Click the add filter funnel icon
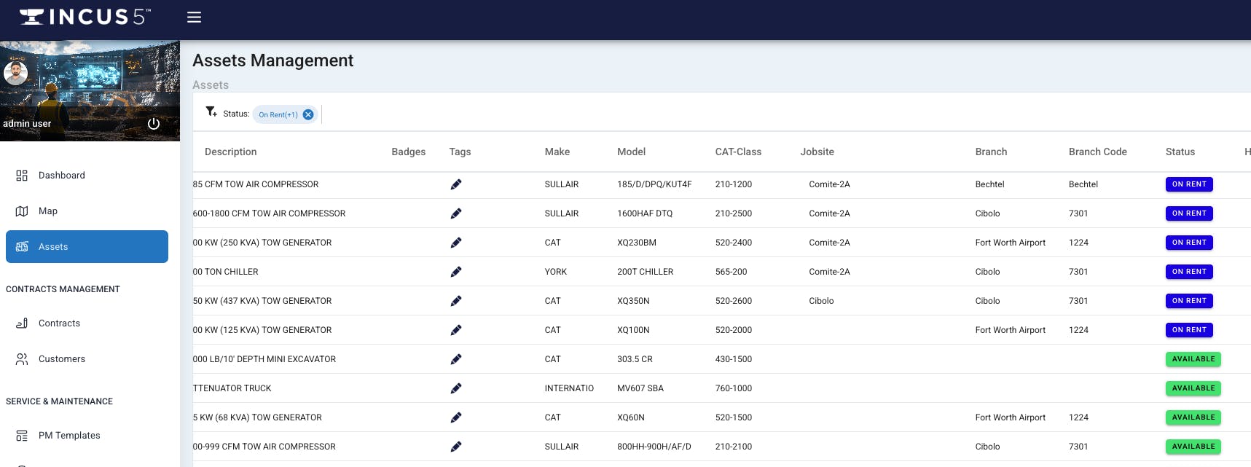1251x467 pixels. [211, 111]
